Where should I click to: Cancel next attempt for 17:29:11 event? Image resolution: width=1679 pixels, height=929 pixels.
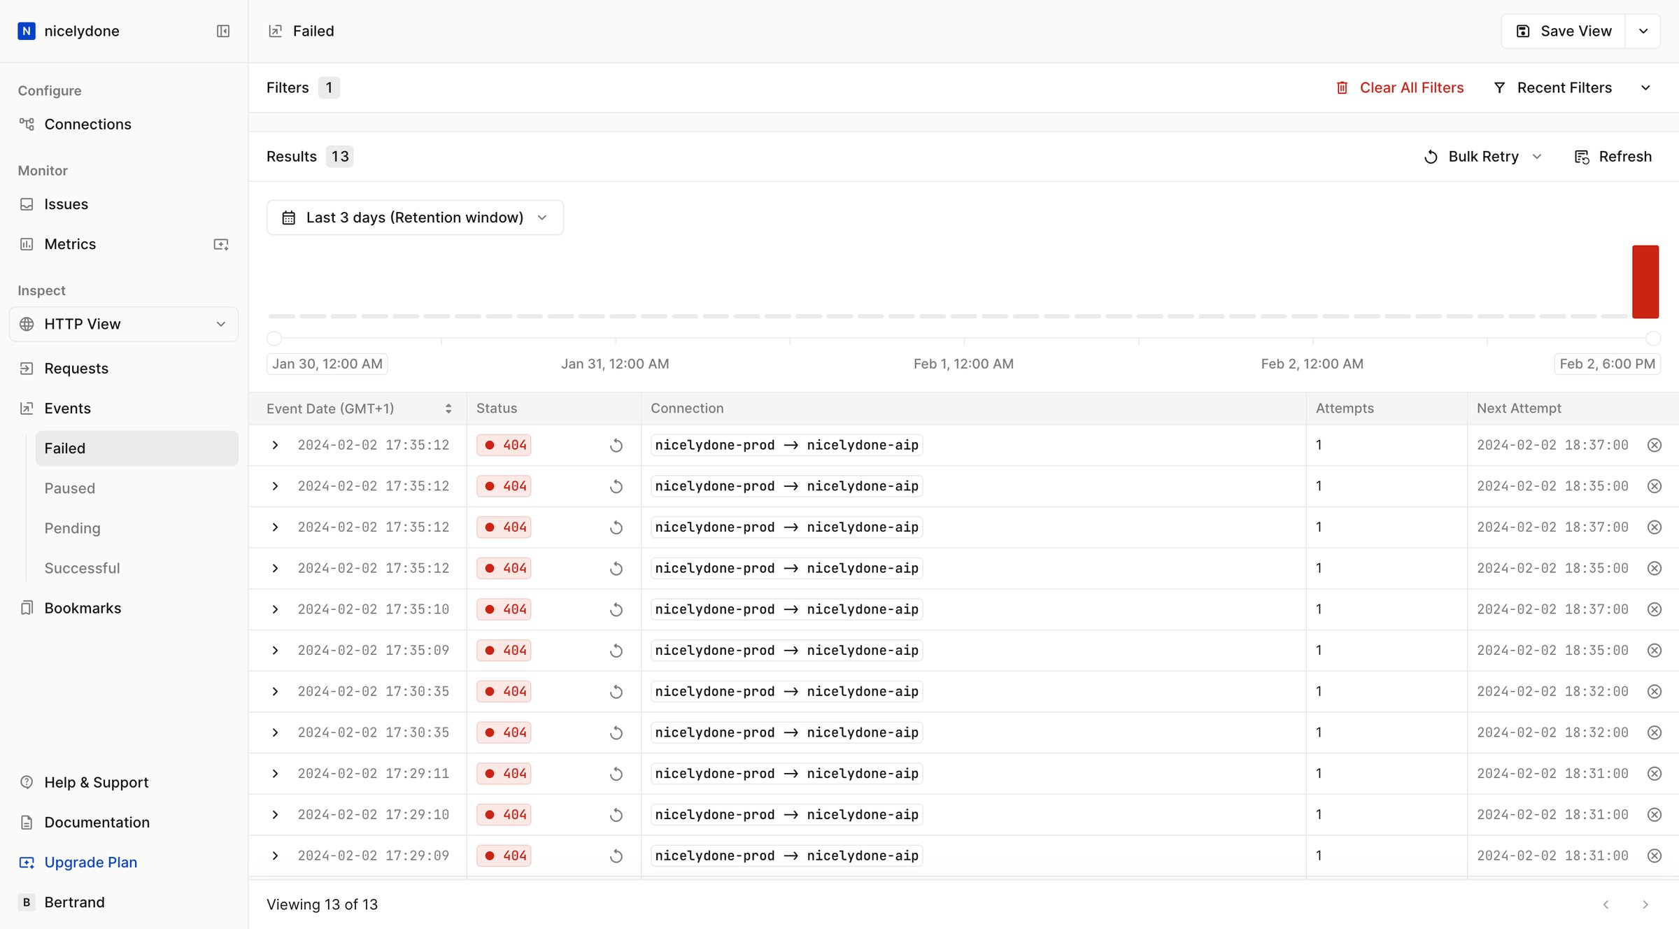pyautogui.click(x=1655, y=774)
